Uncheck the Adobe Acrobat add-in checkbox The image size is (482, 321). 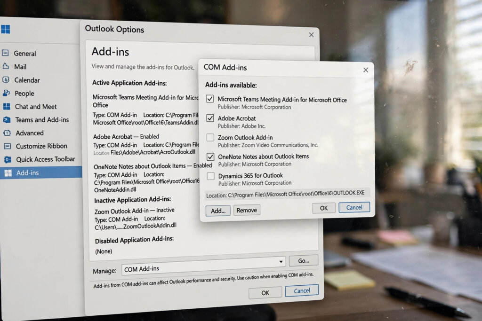210,118
